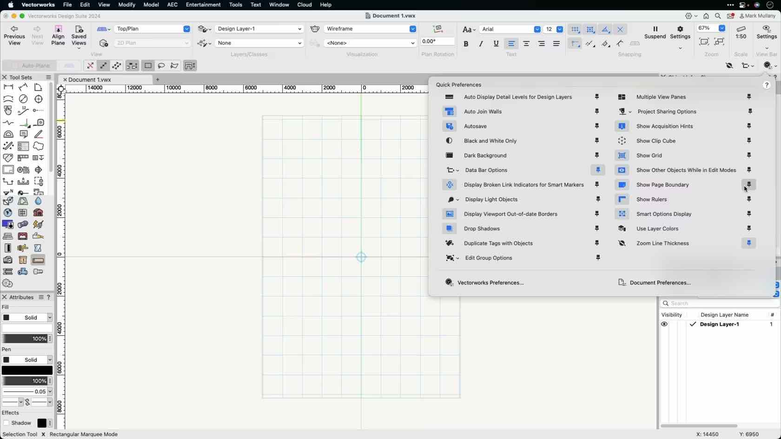Click the layer Search field

click(720, 304)
